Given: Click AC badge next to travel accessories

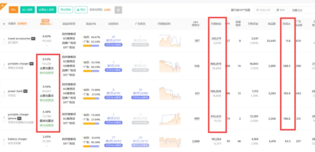Looking at the screenshot, I should (x=33, y=39).
